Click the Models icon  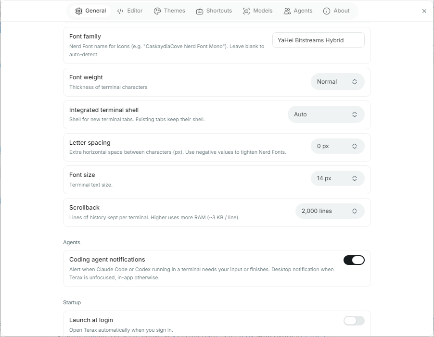pos(246,11)
